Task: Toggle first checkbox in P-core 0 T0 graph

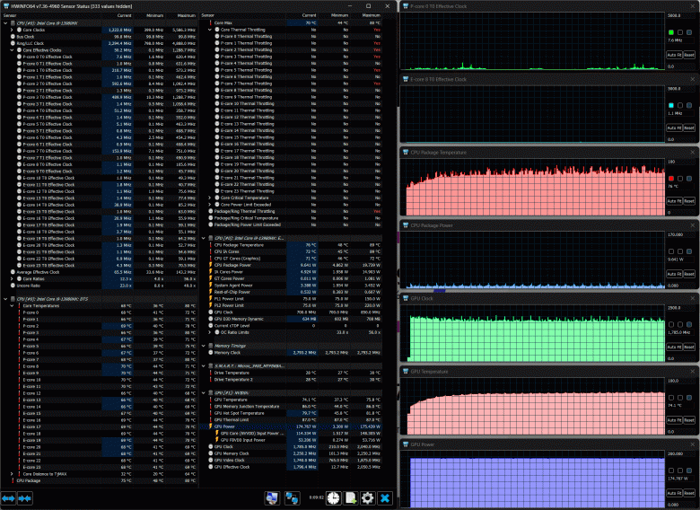Action: (x=680, y=32)
